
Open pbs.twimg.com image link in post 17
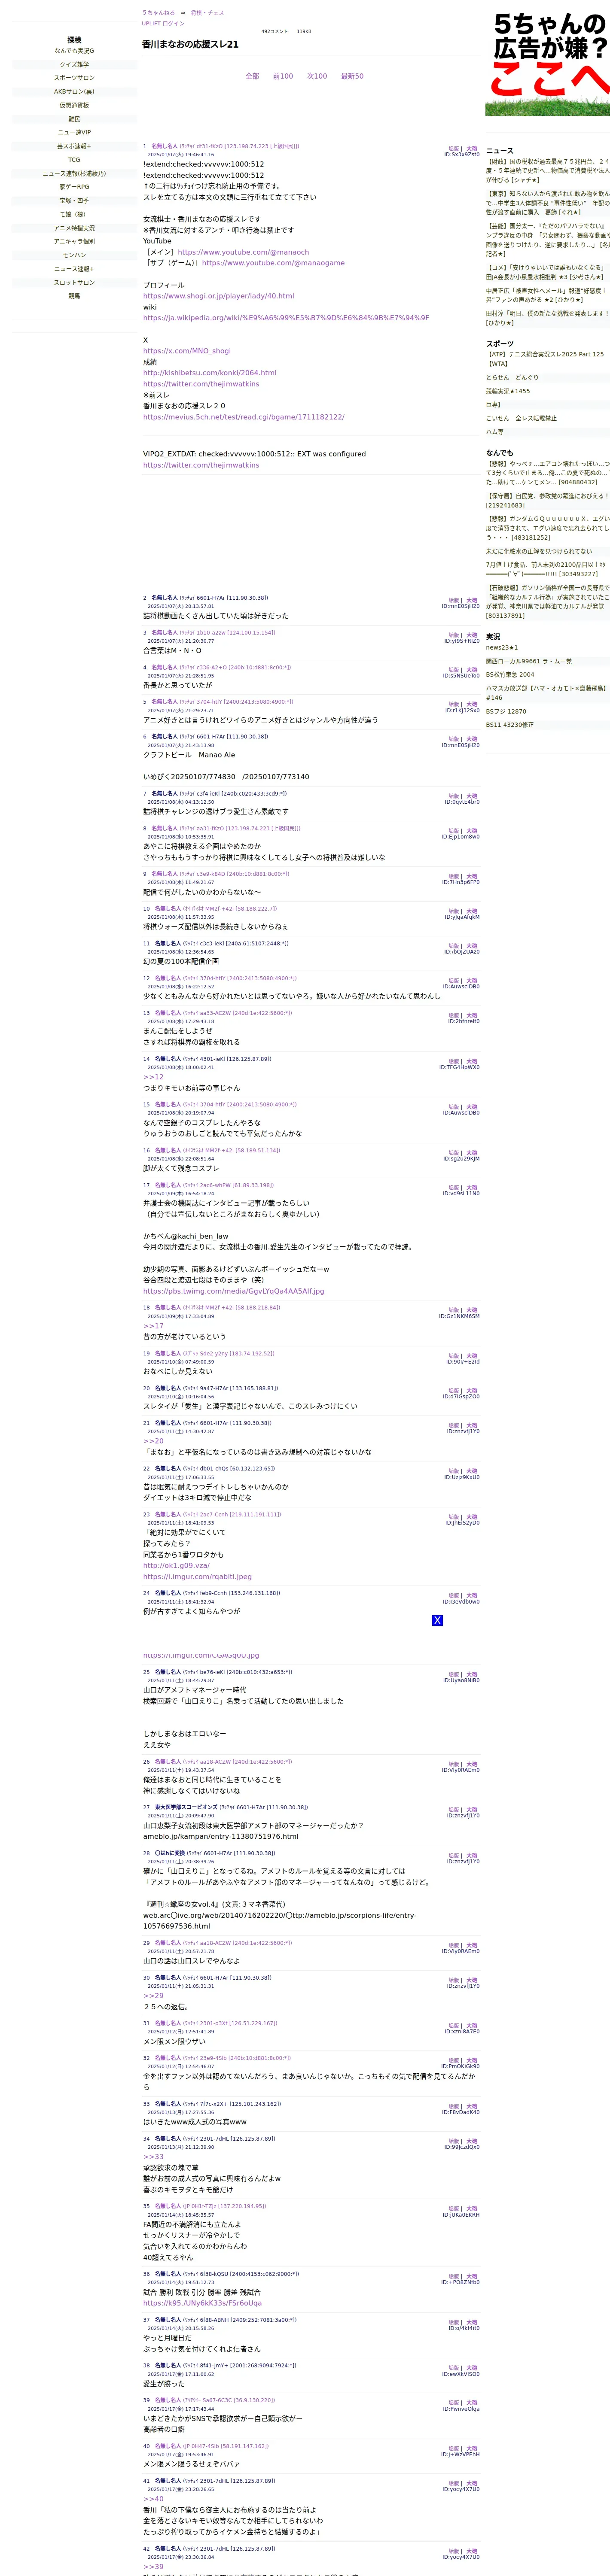(x=233, y=1291)
